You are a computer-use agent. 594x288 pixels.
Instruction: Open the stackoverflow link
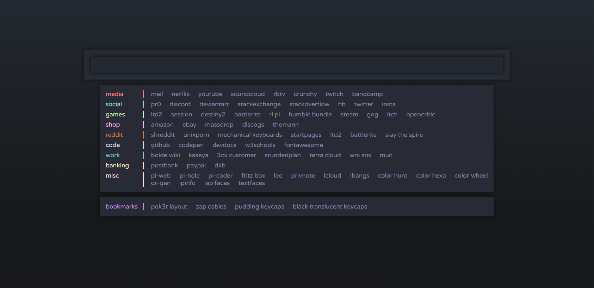coord(309,104)
